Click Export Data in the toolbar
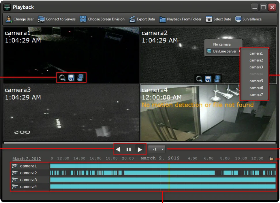The height and width of the screenshot is (203, 280). (x=142, y=19)
